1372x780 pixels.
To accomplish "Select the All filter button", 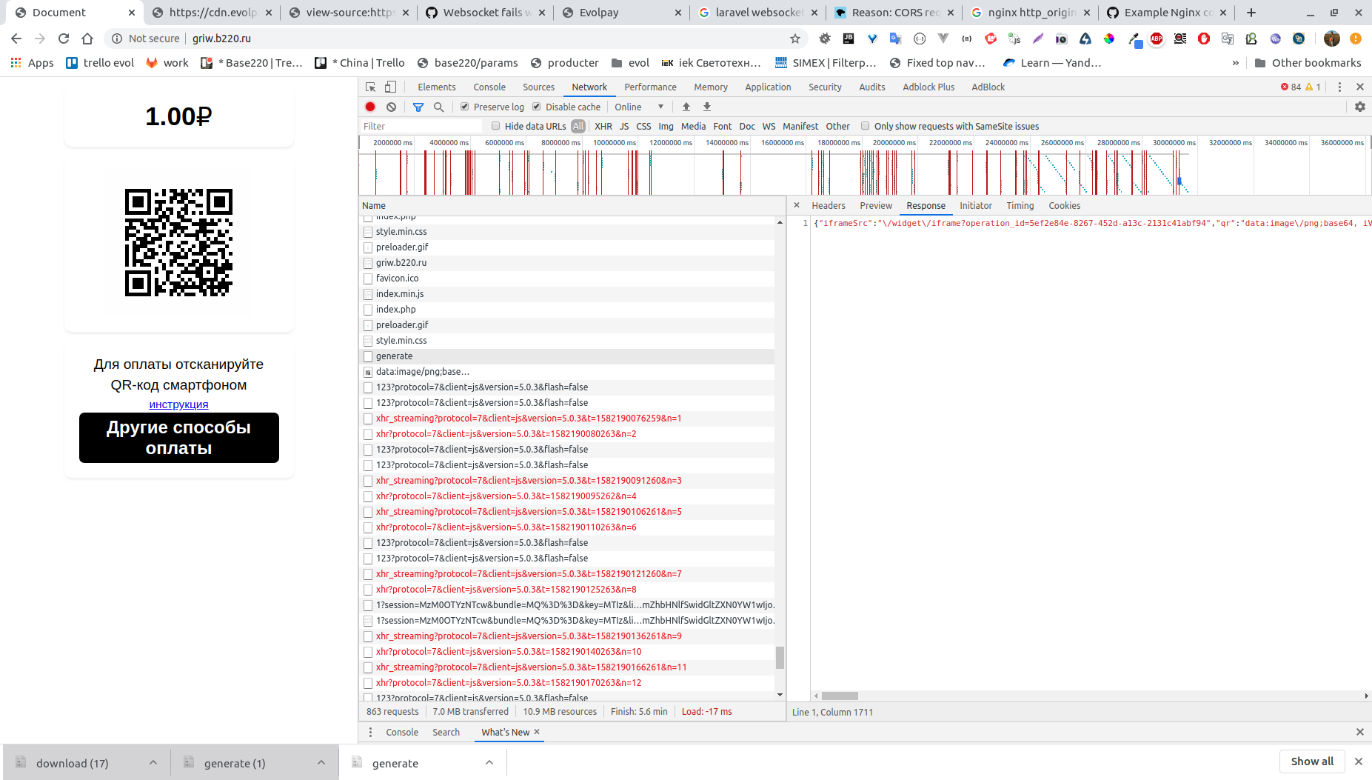I will [x=578, y=126].
